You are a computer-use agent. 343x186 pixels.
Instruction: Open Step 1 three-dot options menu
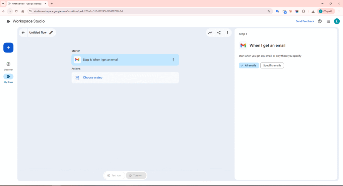(x=173, y=60)
